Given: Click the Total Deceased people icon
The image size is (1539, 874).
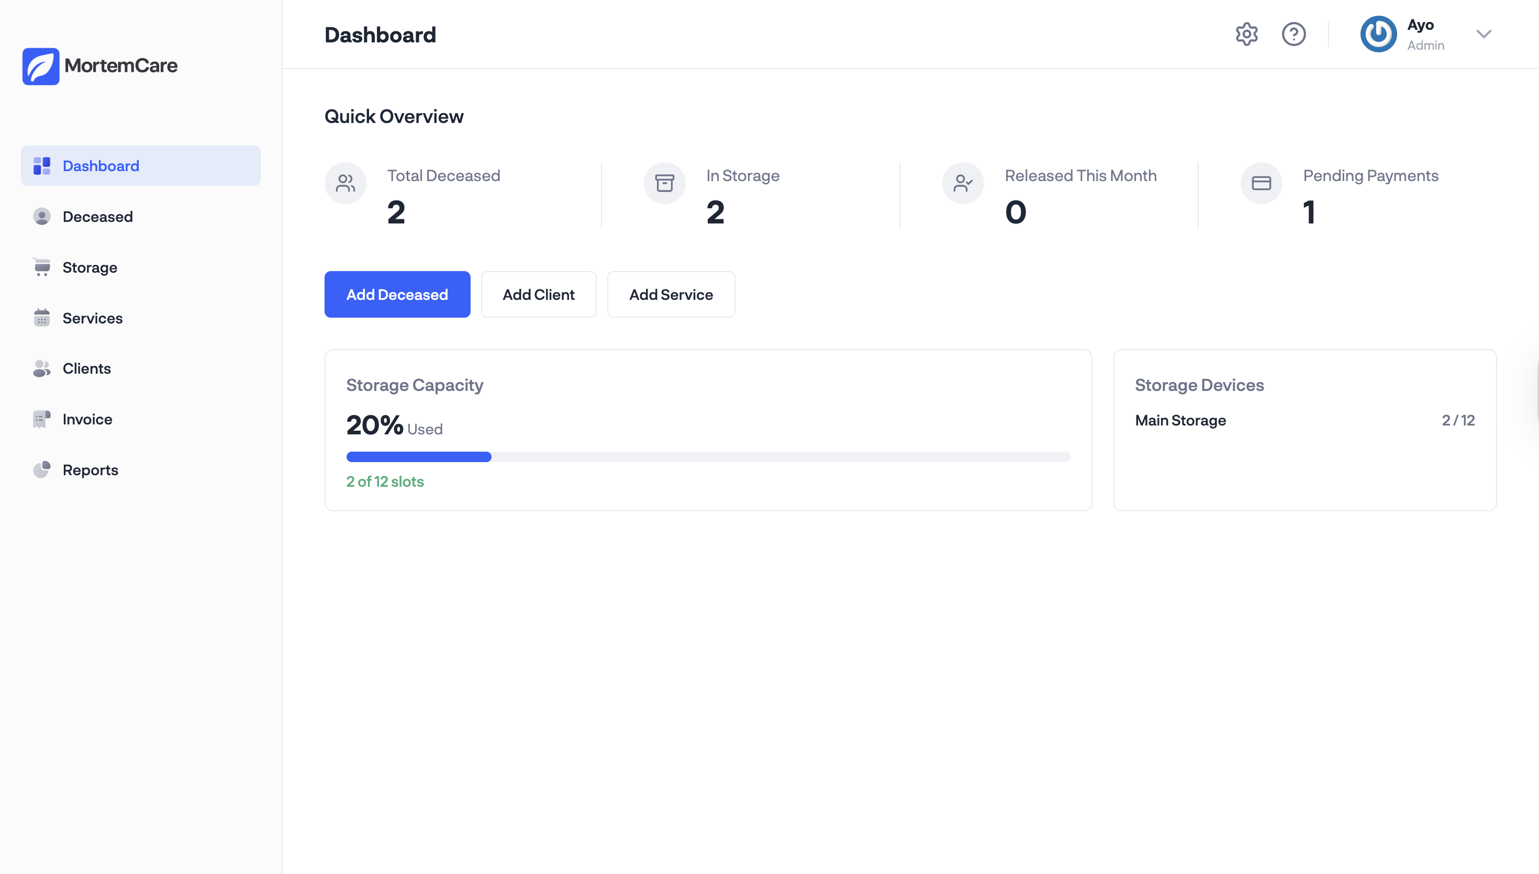Looking at the screenshot, I should 345,183.
